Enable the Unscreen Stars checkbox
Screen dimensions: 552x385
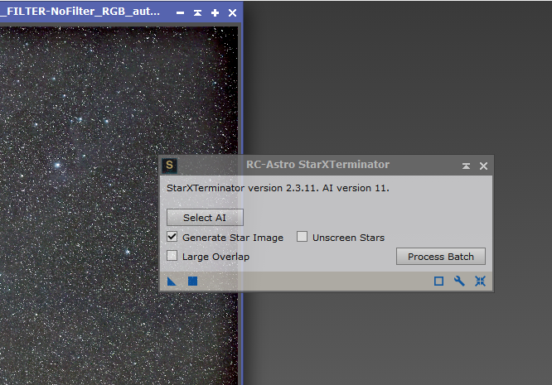[302, 237]
